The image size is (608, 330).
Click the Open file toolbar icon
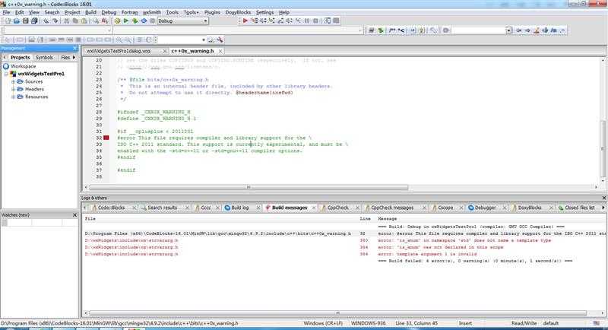16,21
